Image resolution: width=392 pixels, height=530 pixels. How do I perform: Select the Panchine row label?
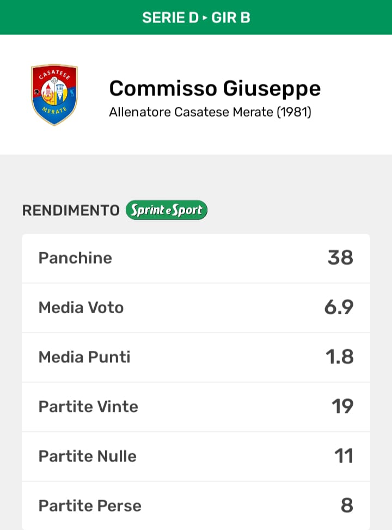(75, 258)
